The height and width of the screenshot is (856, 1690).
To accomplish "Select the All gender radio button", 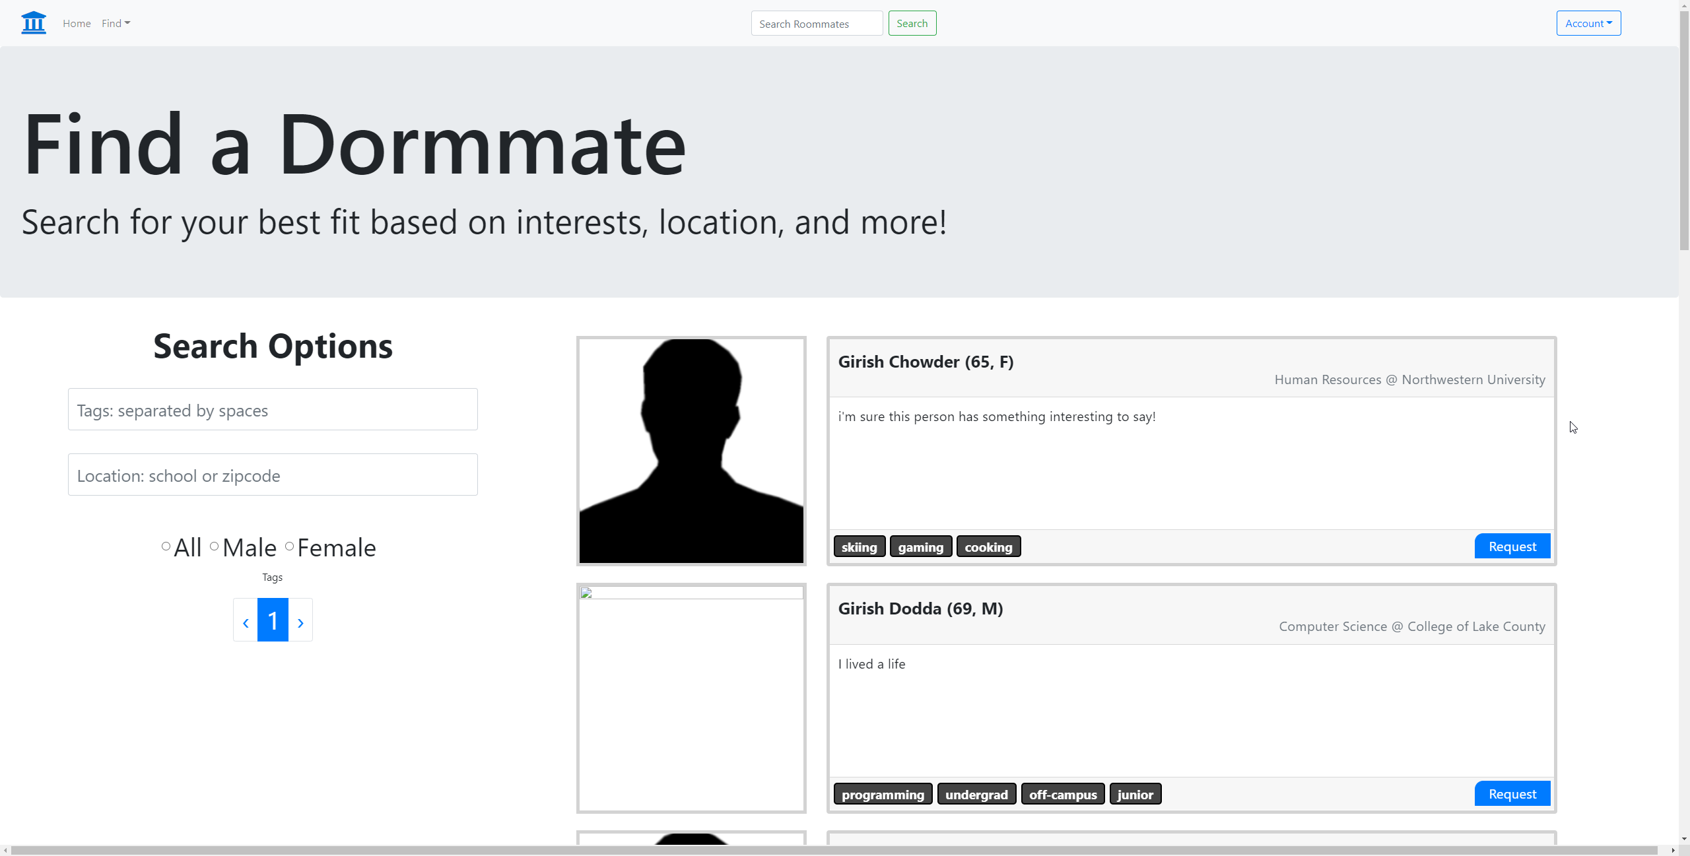I will pos(166,546).
